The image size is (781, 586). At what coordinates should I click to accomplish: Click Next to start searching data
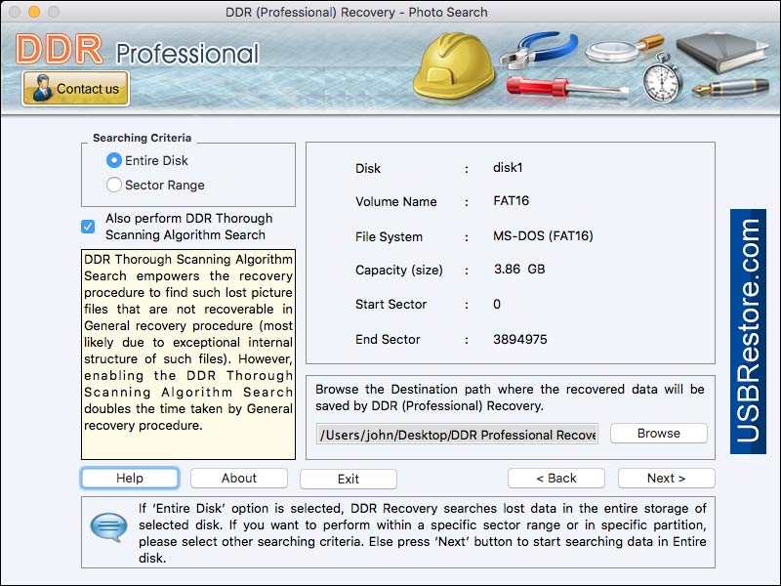667,479
